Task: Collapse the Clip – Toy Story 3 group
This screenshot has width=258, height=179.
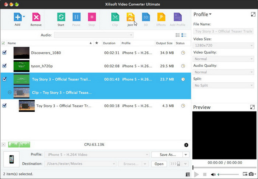Action: (x=10, y=93)
